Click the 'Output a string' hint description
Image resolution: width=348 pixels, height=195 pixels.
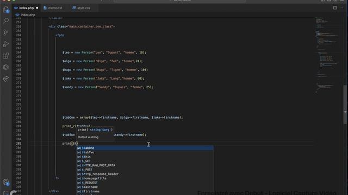[88, 137]
